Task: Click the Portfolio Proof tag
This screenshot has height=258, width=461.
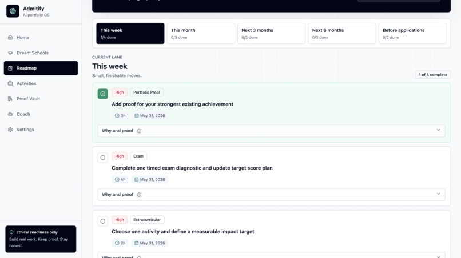Action: click(147, 92)
